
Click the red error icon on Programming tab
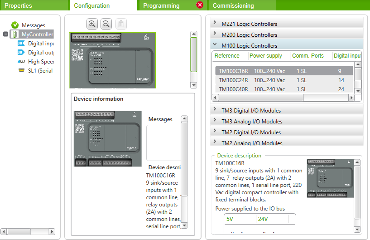pyautogui.click(x=200, y=5)
